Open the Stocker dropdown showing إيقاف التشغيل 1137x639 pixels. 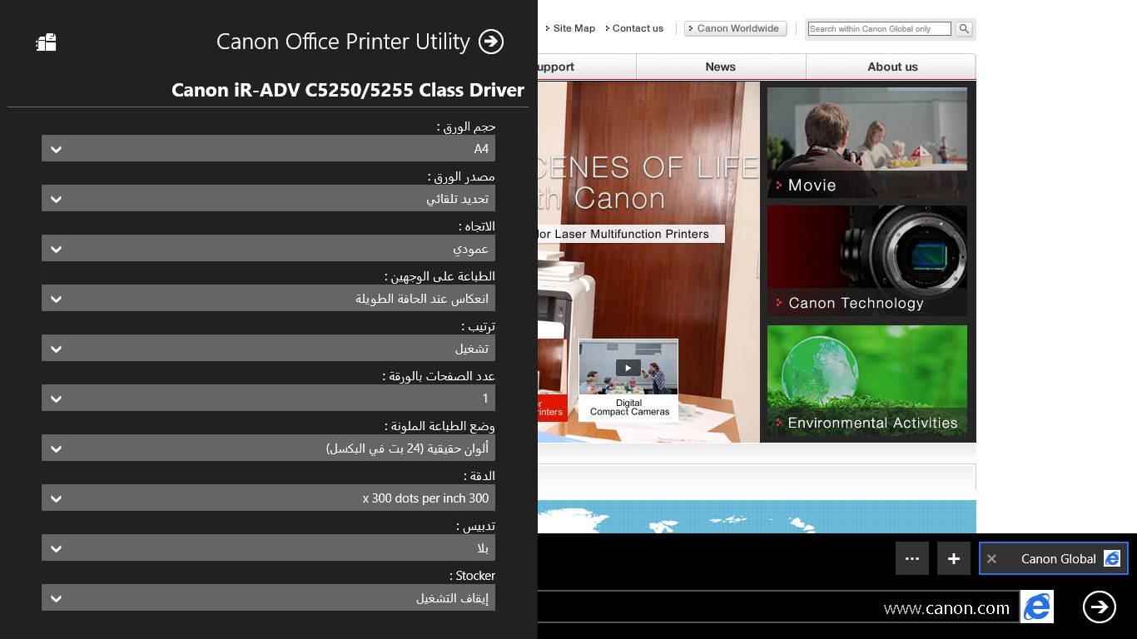click(x=268, y=598)
